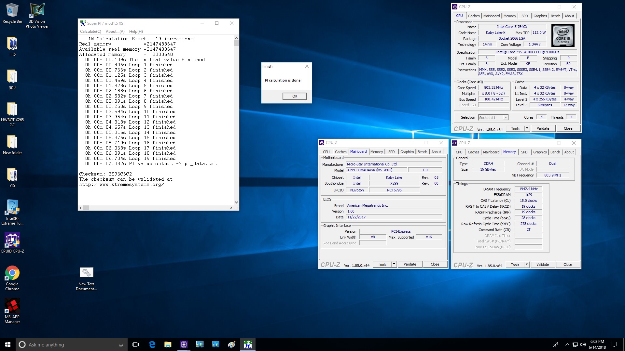Click Core Speed value 803.32 MHz
This screenshot has height=351, width=625.
(493, 87)
